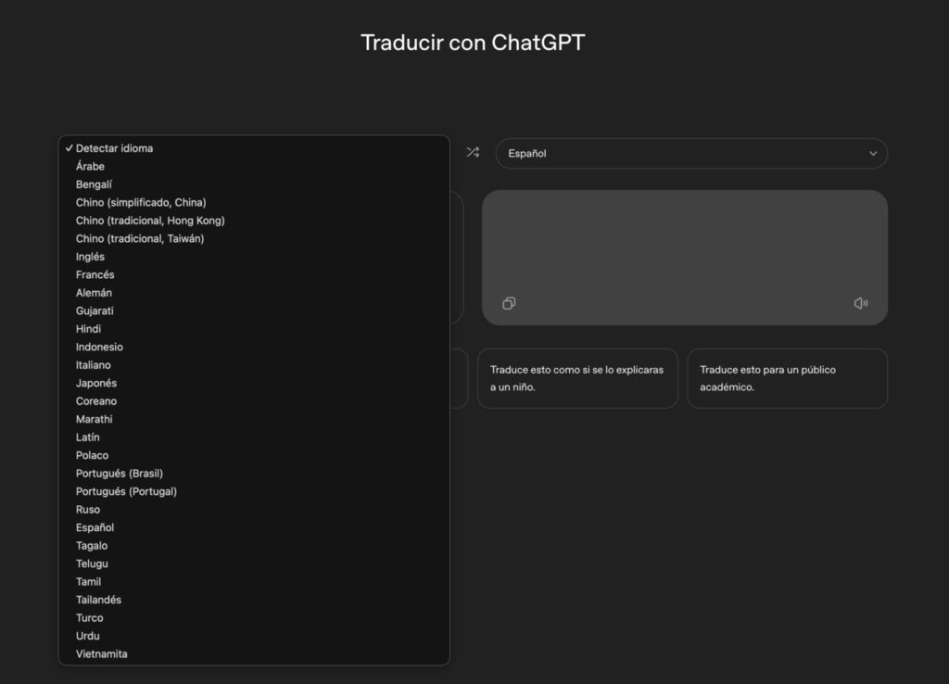Image resolution: width=949 pixels, height=684 pixels.
Task: Select Vietnamita at the list bottom
Action: [x=102, y=654]
